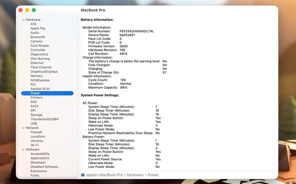Select Printers in the sidebar
The image size is (296, 184).
click(36, 98)
